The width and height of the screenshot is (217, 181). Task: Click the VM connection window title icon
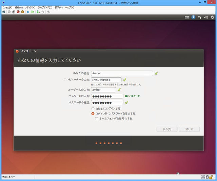click(3, 2)
